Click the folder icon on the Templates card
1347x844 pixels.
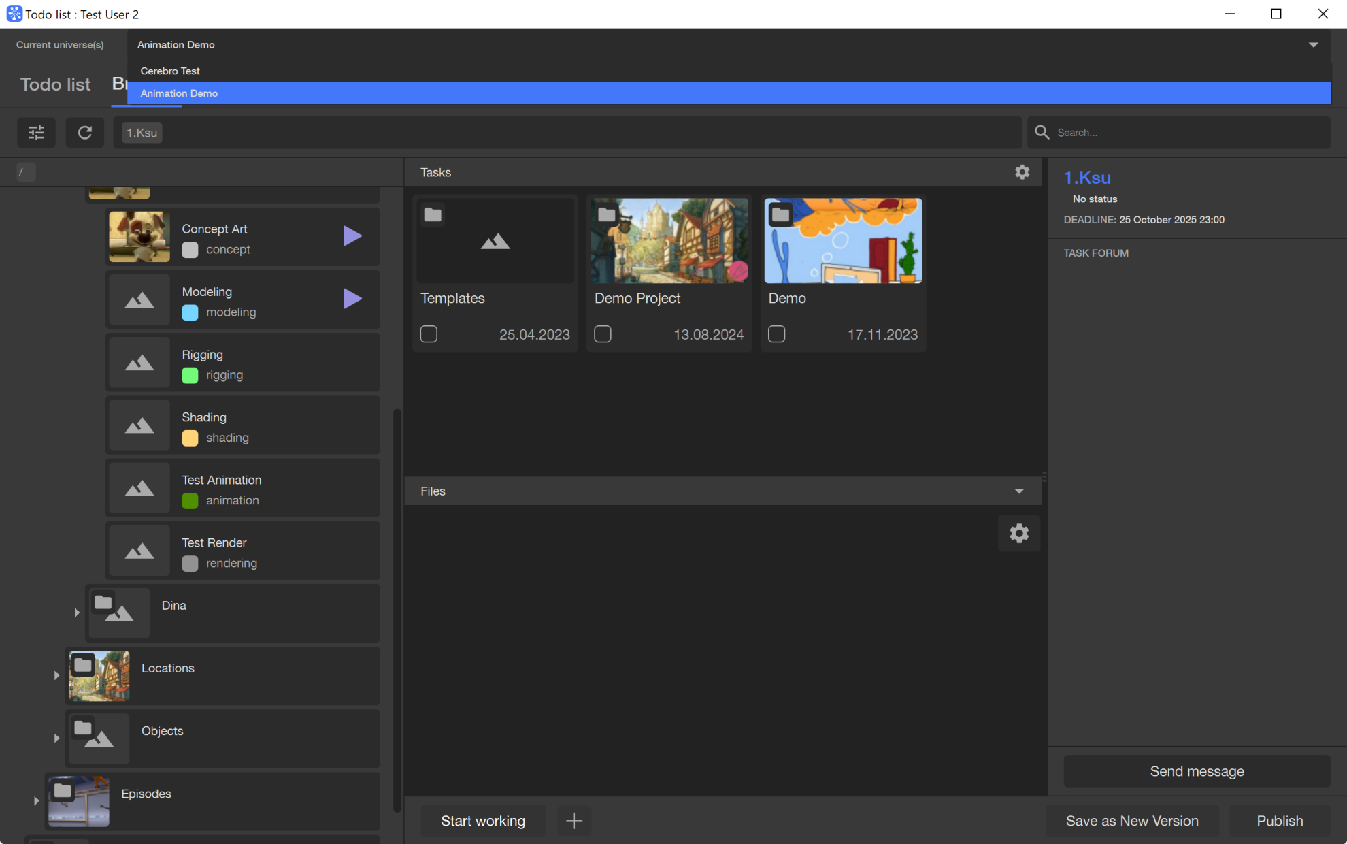click(x=433, y=214)
